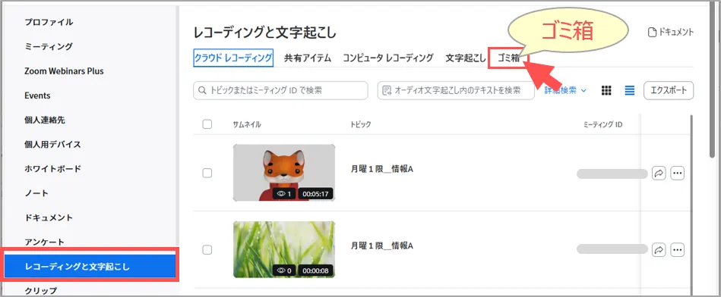Switch to the 共有アイテム tab
721x297 pixels.
point(308,58)
